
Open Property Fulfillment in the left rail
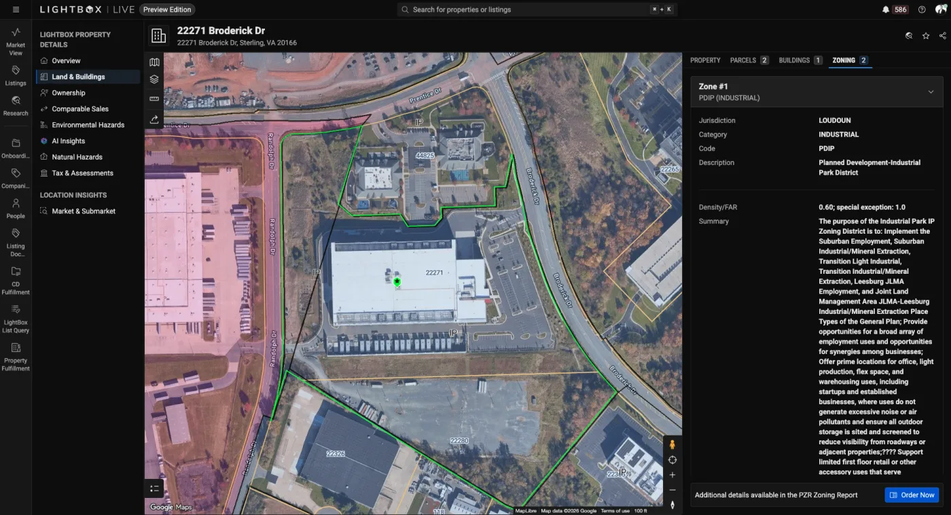[16, 357]
